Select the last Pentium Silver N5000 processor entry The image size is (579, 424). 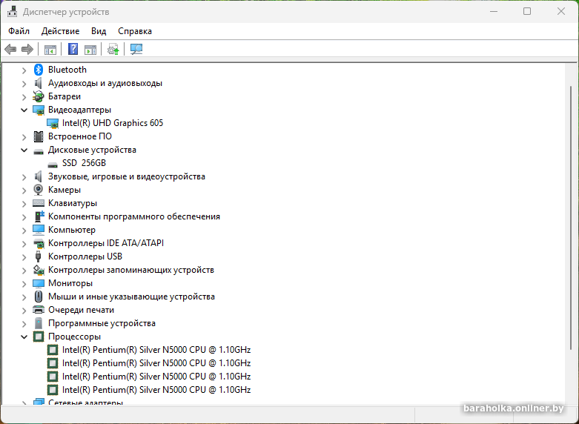156,390
